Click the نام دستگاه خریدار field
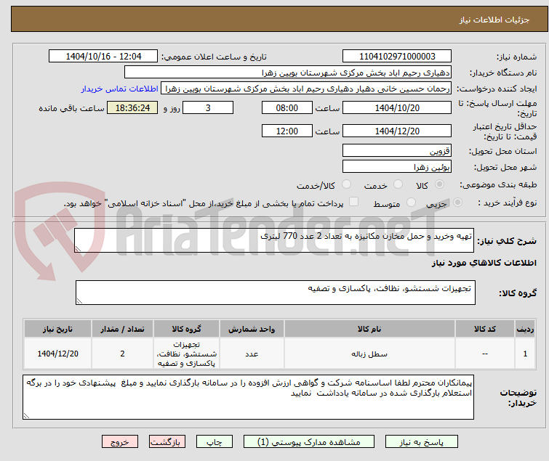549x461 pixels. pyautogui.click(x=288, y=73)
